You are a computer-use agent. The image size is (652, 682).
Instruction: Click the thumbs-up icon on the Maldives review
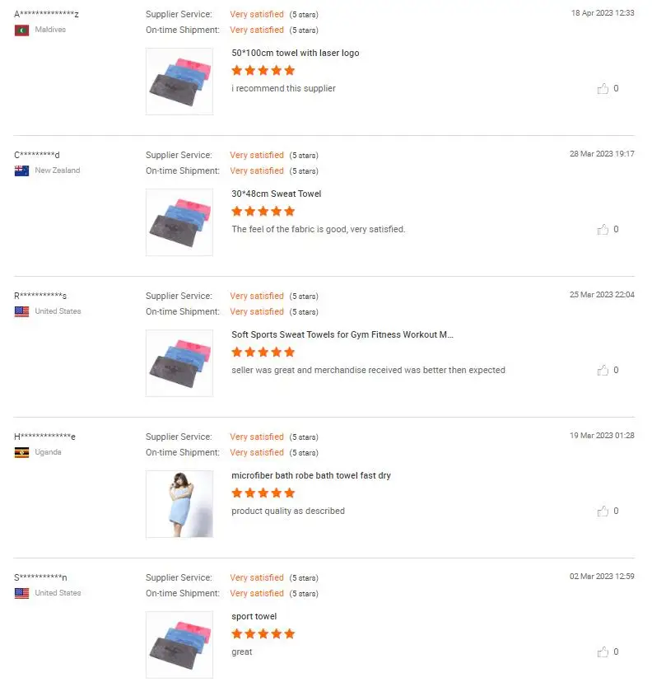[x=603, y=89]
